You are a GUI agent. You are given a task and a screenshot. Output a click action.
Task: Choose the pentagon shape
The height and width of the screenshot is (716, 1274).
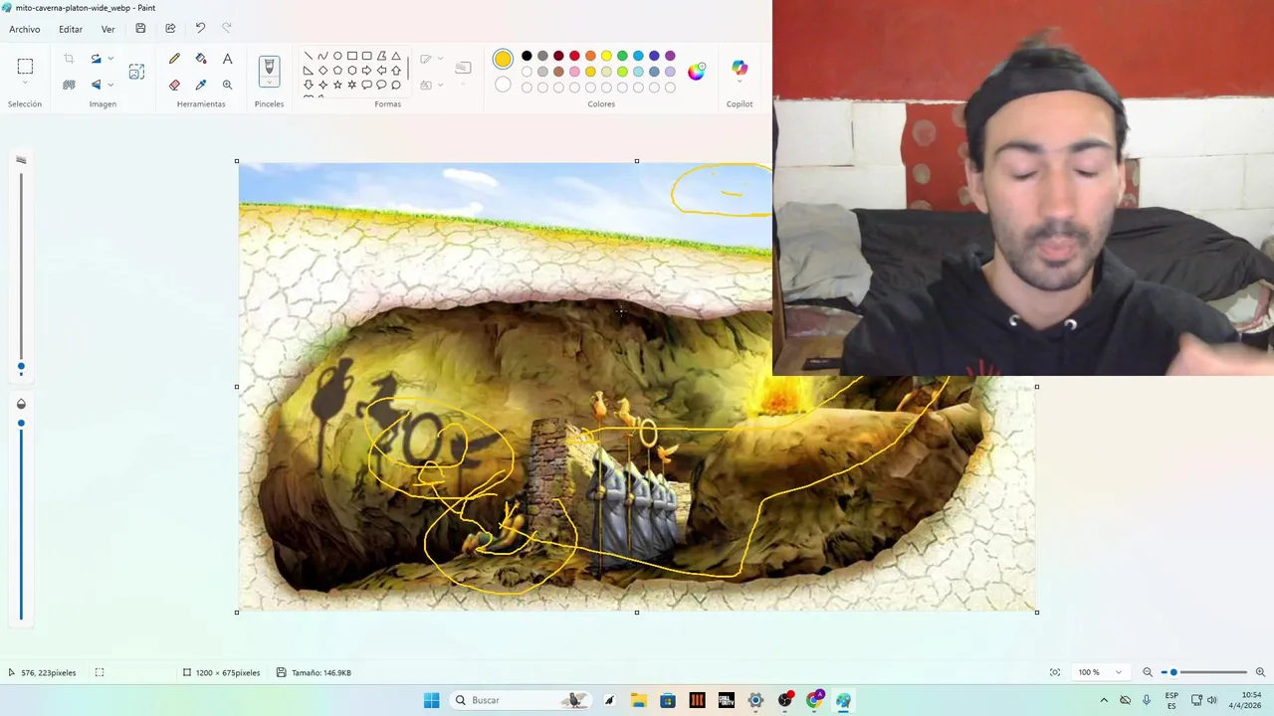coord(337,71)
